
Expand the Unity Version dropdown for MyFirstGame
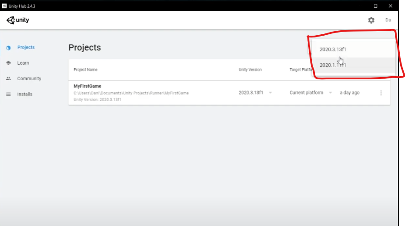(270, 93)
